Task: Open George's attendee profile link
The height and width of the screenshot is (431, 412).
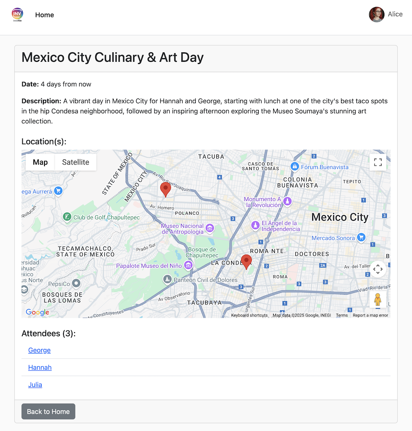Action: coord(40,350)
